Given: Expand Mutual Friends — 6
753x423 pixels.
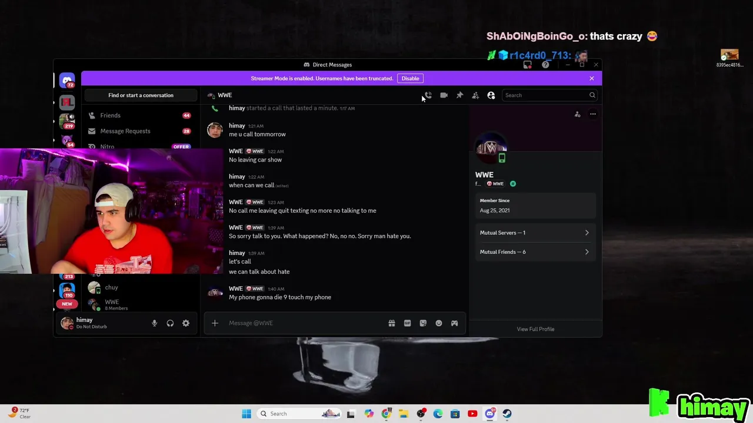Looking at the screenshot, I should coord(535,252).
